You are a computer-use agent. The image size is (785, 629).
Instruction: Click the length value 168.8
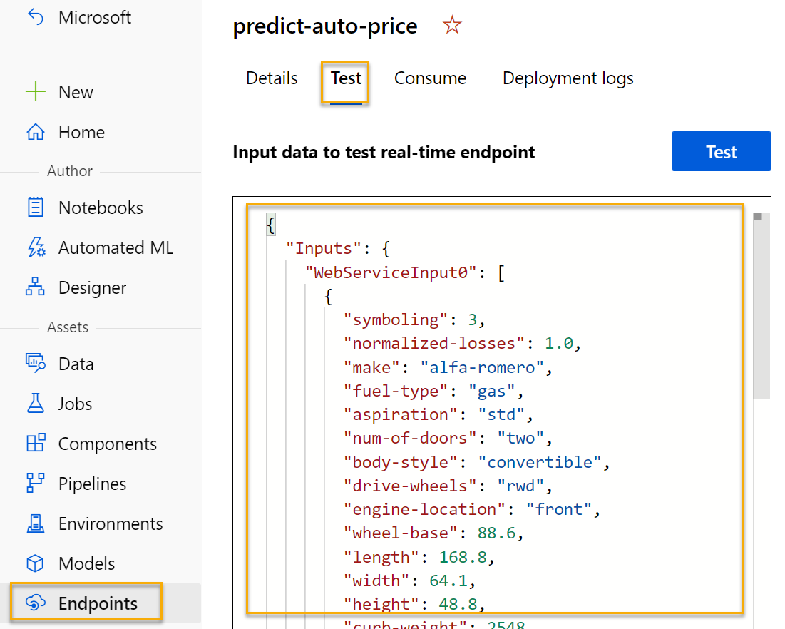pyautogui.click(x=463, y=557)
